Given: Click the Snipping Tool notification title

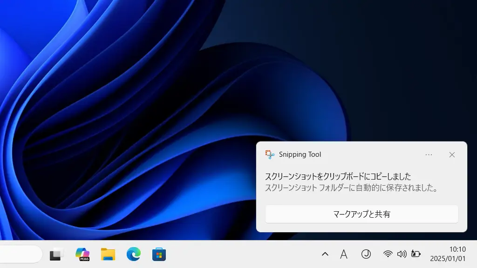Looking at the screenshot, I should (x=300, y=154).
